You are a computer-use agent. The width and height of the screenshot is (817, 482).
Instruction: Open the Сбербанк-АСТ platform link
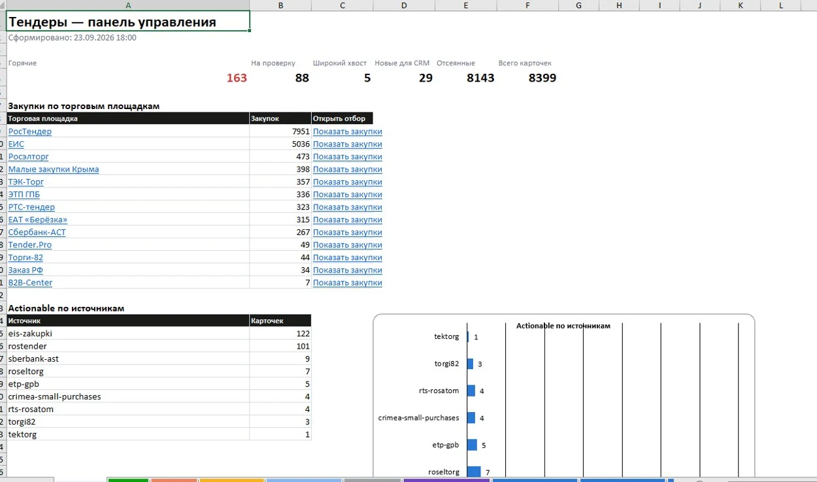tap(37, 233)
